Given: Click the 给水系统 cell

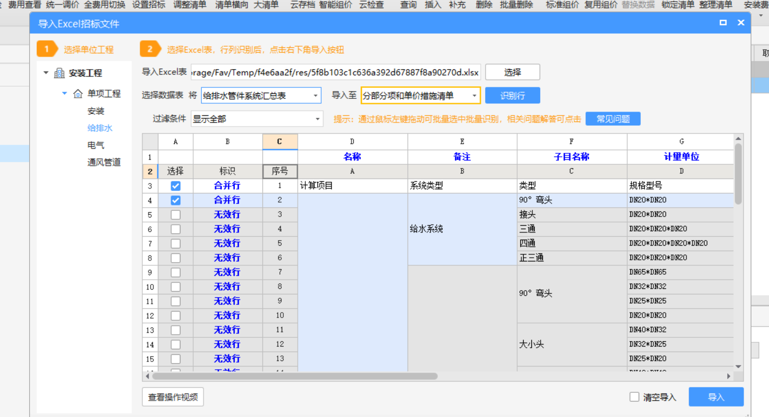Looking at the screenshot, I should 462,229.
